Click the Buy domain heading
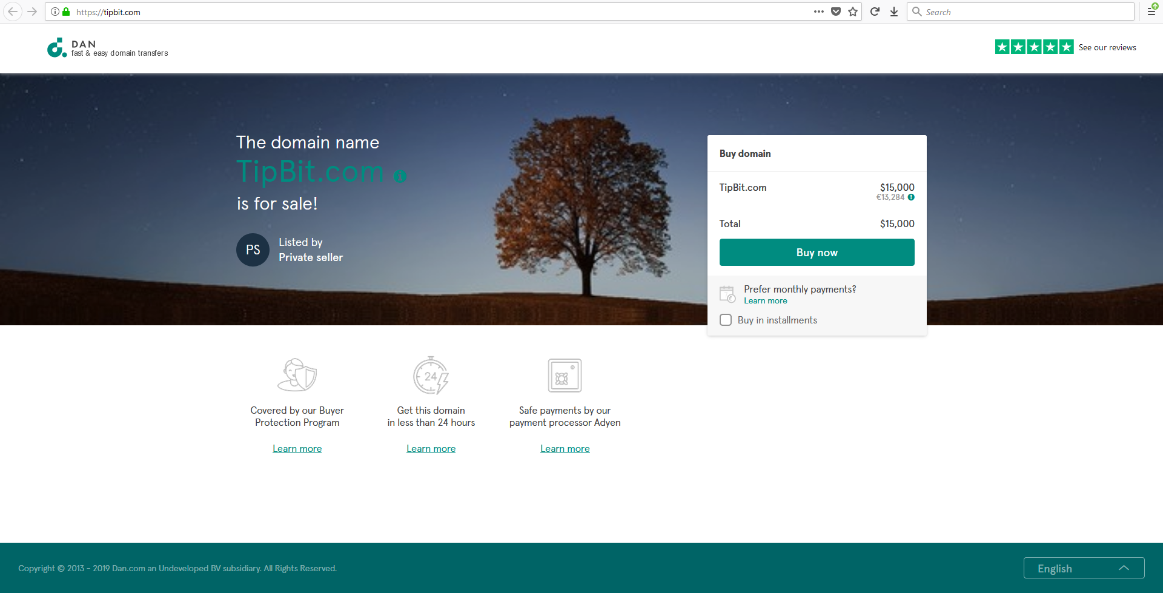Screen dimensions: 1163x593 pyautogui.click(x=745, y=154)
